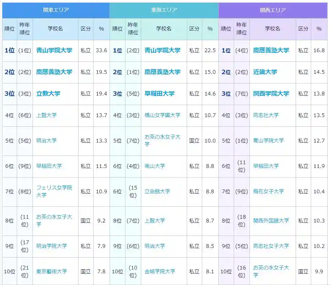Open the 梅花女子大学 link

pos(268,192)
